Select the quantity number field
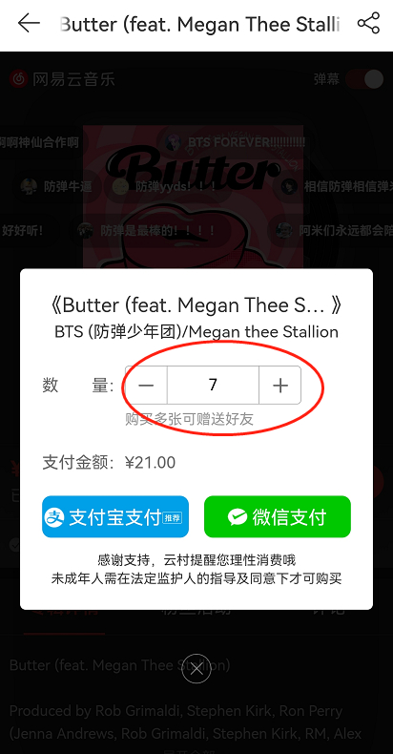393x754 pixels. 213,386
